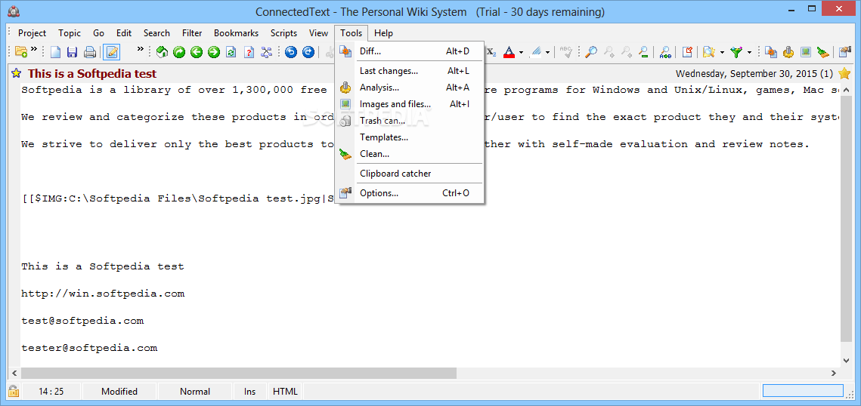Click the Options toolbar icon at far right
Screen dimensions: 861x406
[845, 52]
